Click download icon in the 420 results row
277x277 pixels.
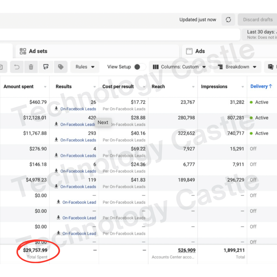tap(56, 124)
